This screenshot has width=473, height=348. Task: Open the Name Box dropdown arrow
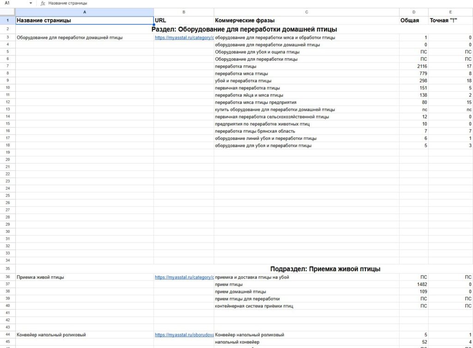[31, 3]
